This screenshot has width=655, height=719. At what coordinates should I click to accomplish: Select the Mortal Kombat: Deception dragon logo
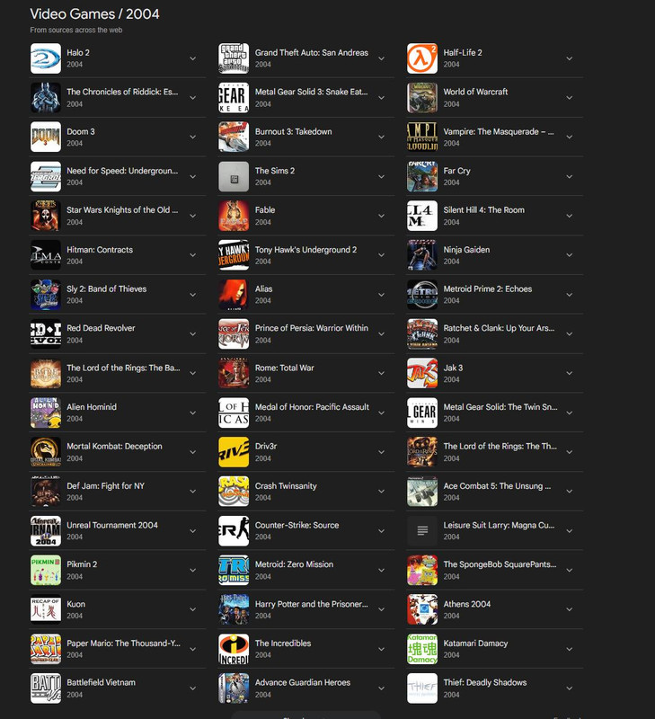pyautogui.click(x=46, y=452)
